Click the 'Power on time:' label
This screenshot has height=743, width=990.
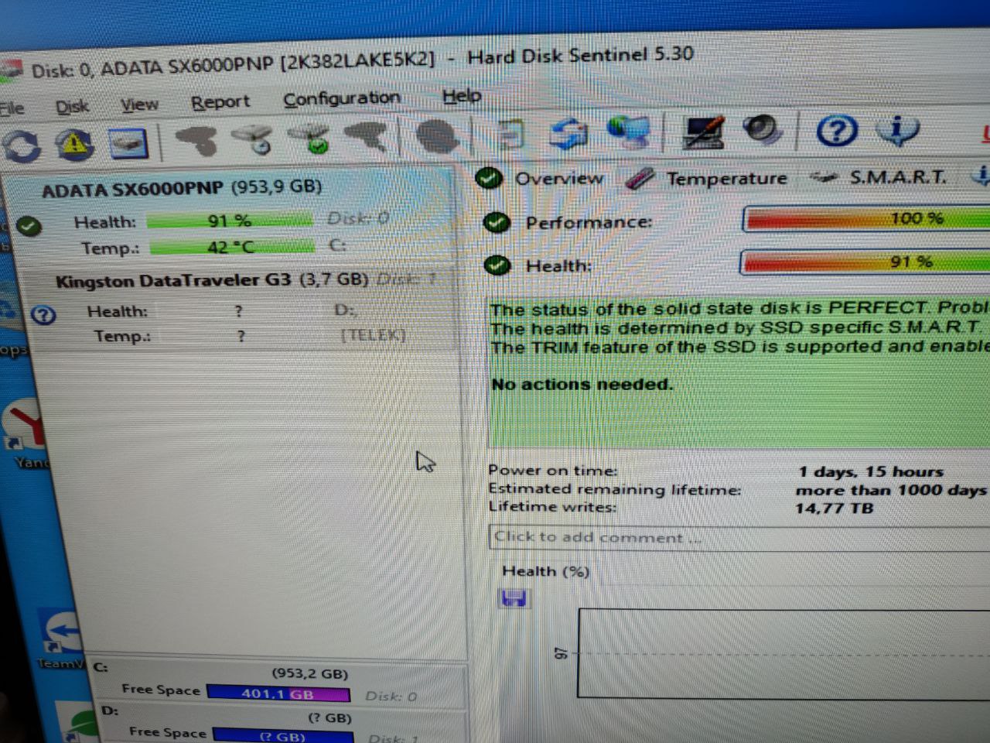pos(552,471)
